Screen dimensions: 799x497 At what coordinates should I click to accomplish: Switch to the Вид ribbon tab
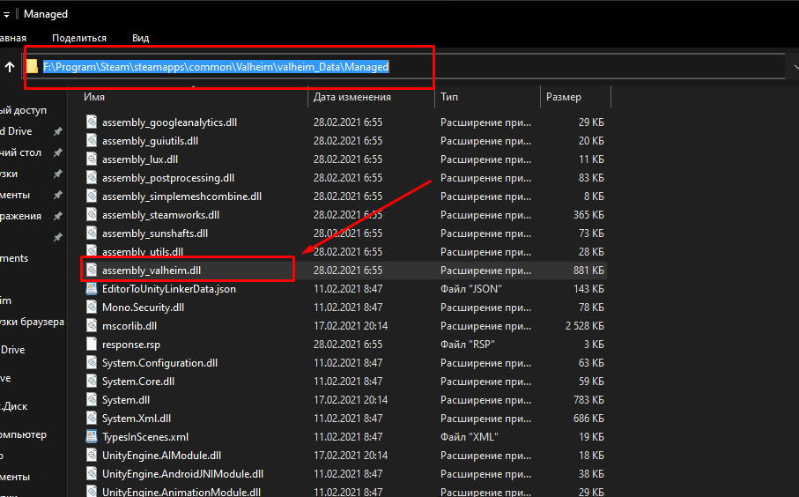tap(140, 38)
